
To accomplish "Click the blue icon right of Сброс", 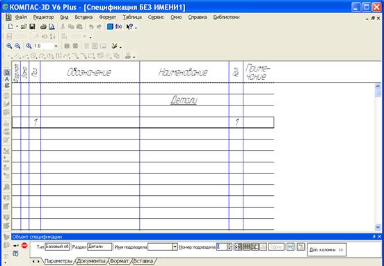I will (291, 247).
